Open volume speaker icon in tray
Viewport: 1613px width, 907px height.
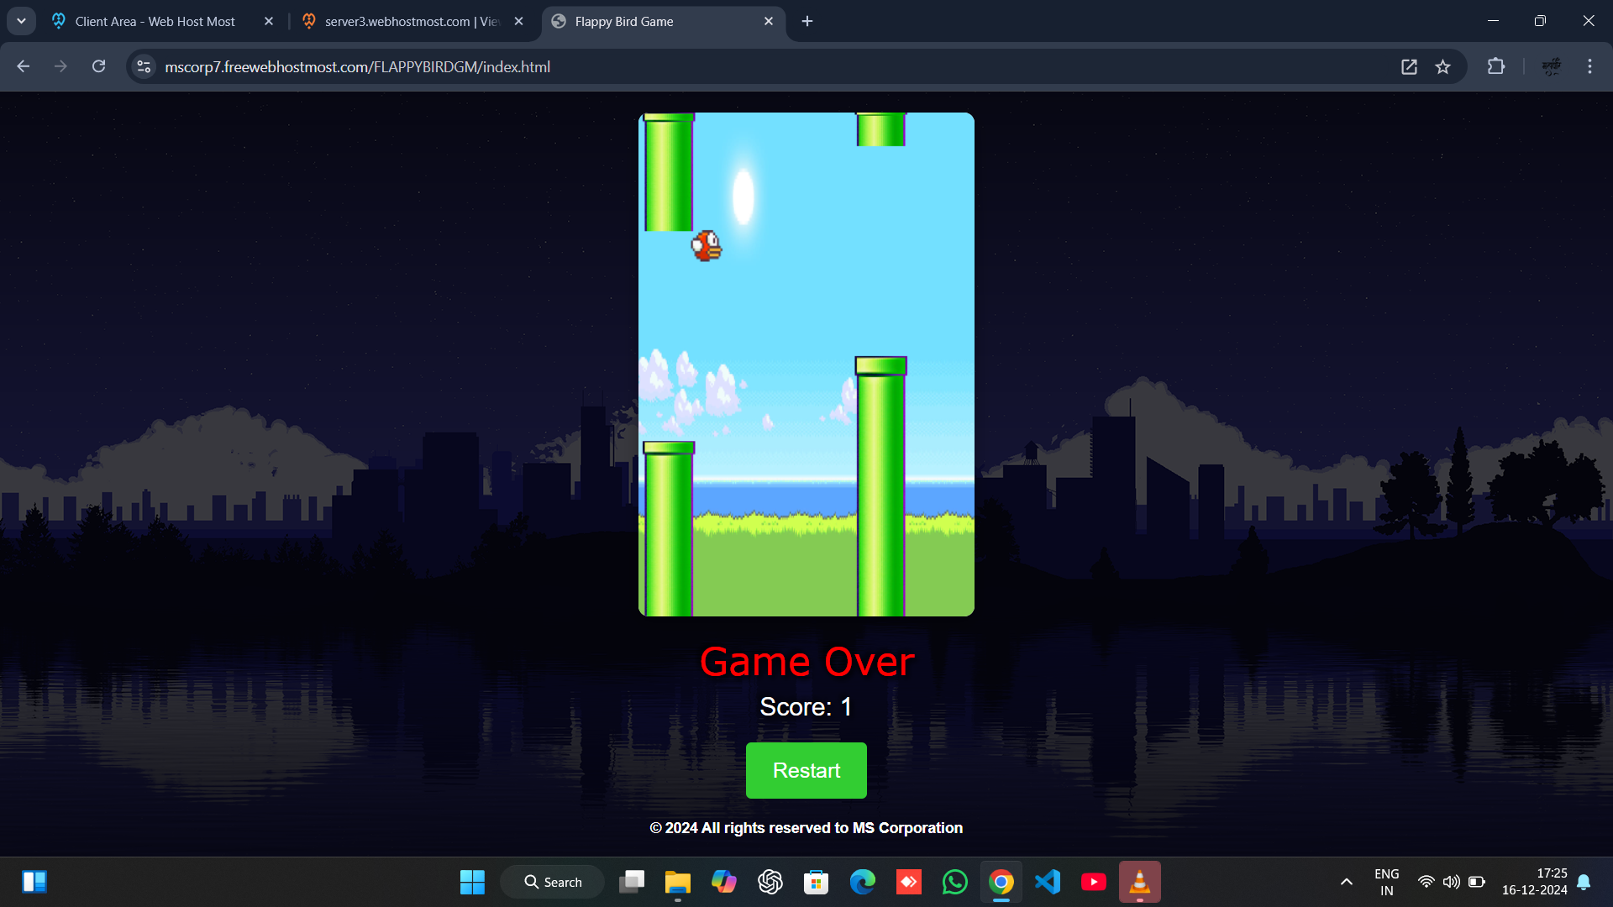click(x=1451, y=882)
